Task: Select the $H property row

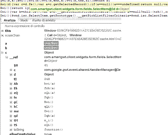Action: coord(16,65)
